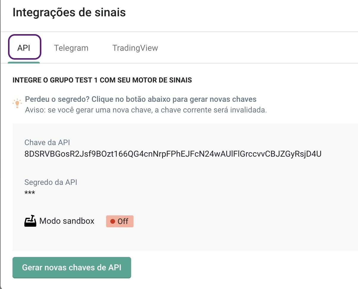Image resolution: width=358 pixels, height=289 pixels.
Task: Click the masked API secret asterisks
Action: click(x=30, y=193)
